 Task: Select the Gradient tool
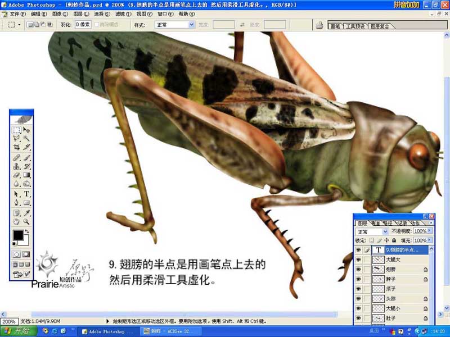[26, 175]
